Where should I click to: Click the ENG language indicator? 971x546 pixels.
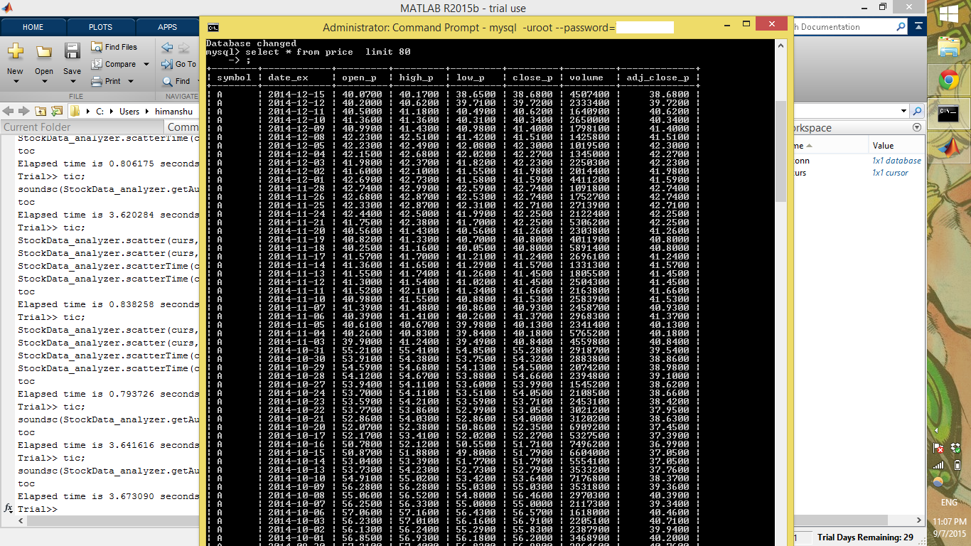click(948, 502)
